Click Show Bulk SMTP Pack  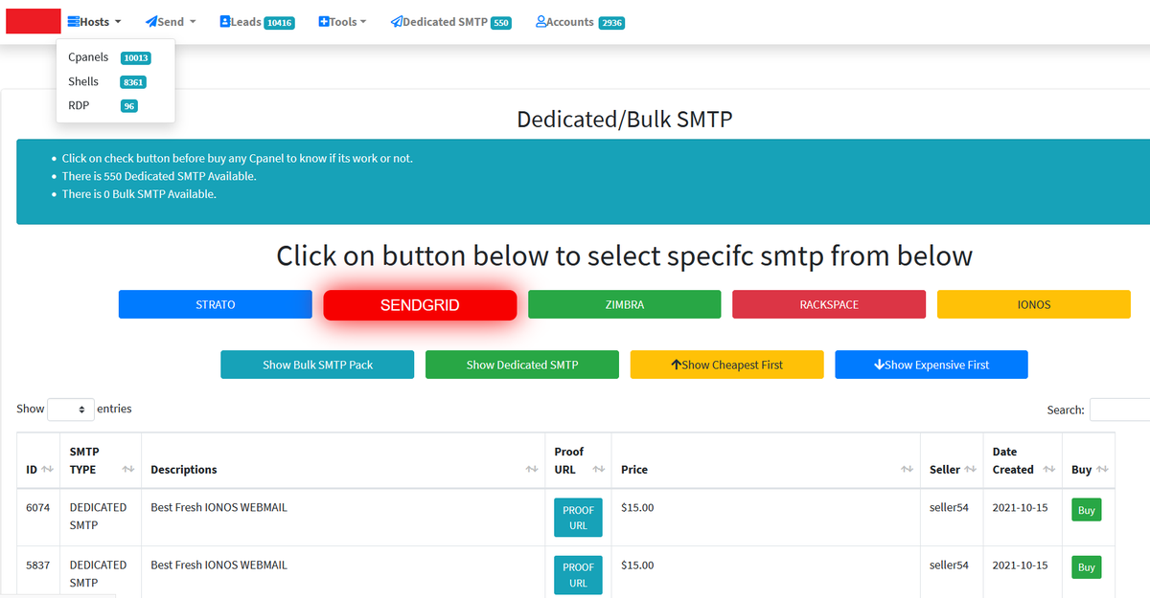[x=317, y=365]
